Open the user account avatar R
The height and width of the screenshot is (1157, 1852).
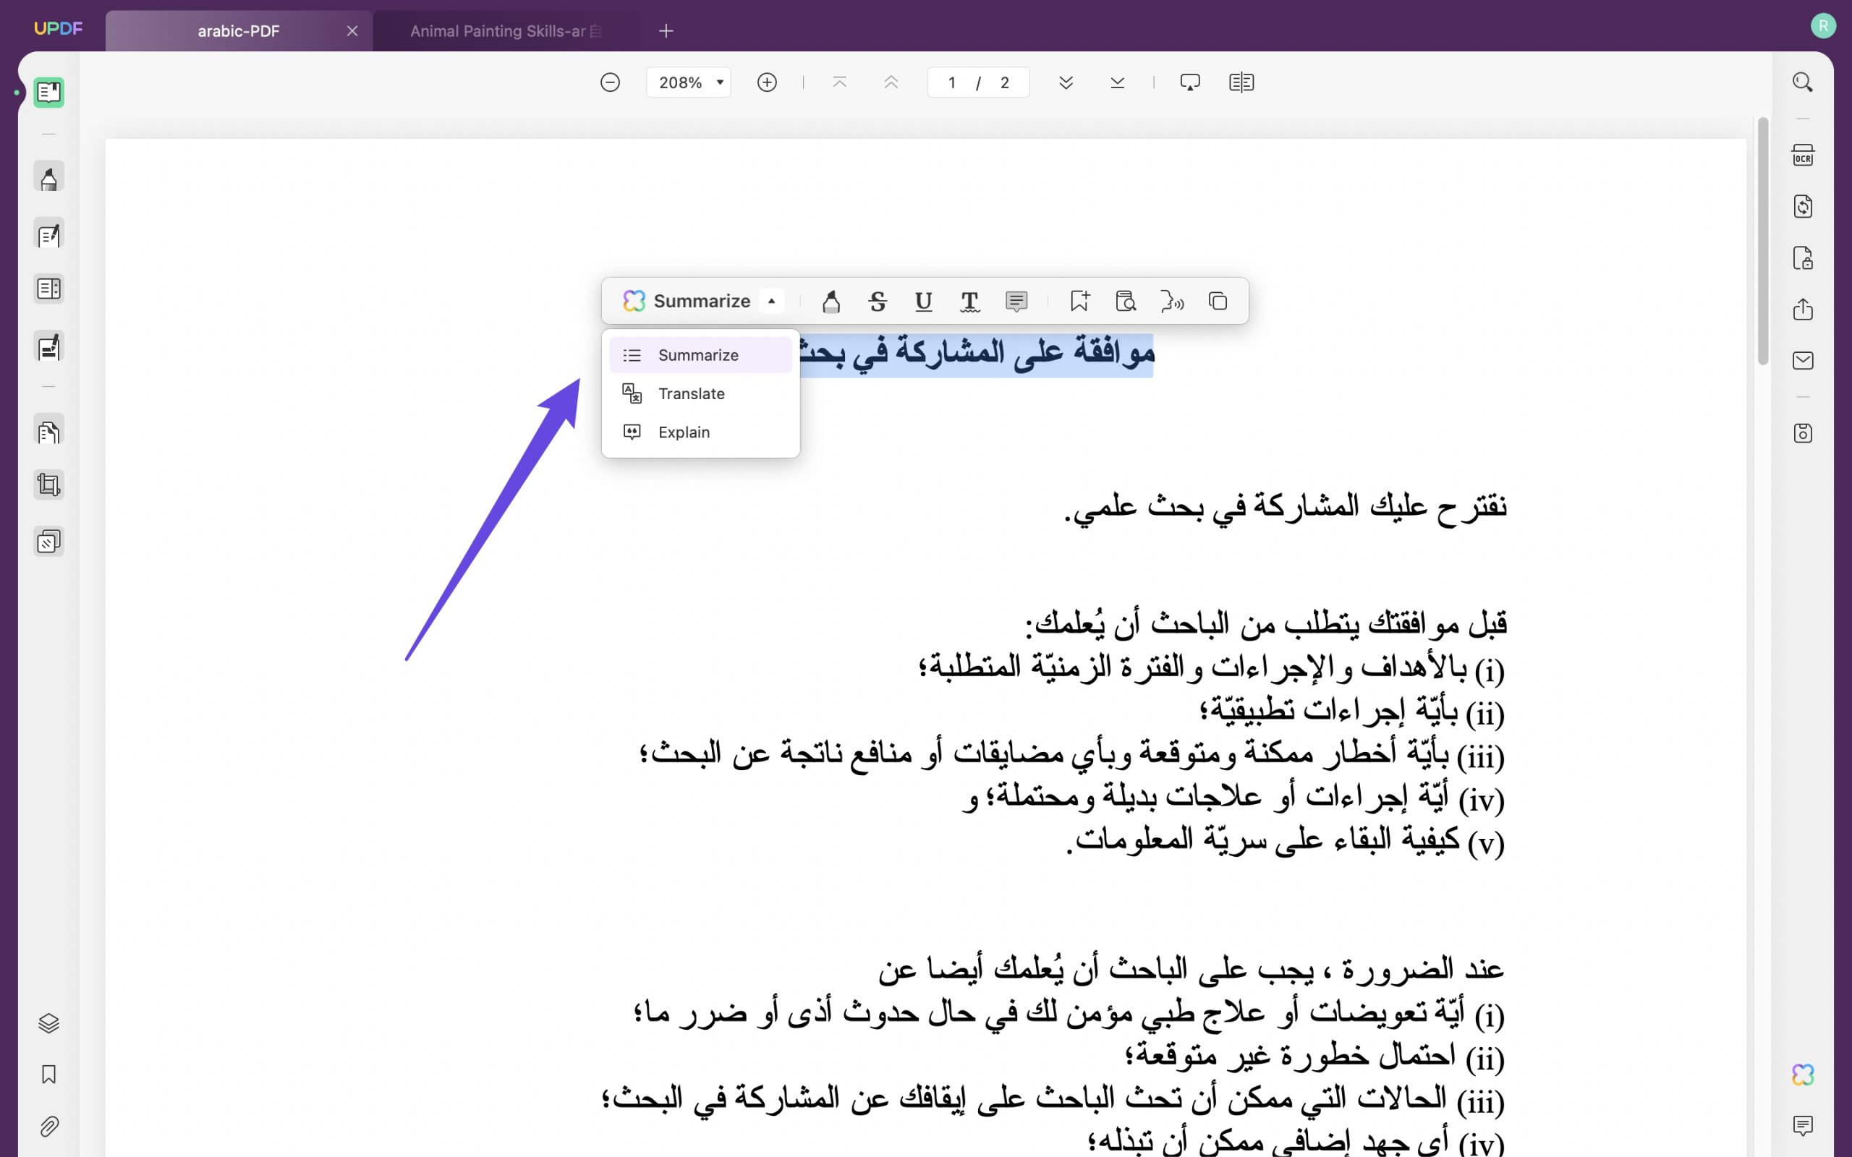(x=1824, y=27)
